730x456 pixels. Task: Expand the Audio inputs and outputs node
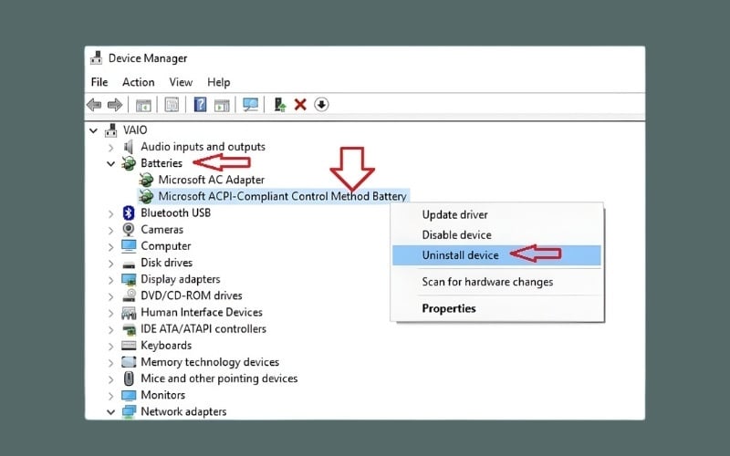pyautogui.click(x=111, y=147)
